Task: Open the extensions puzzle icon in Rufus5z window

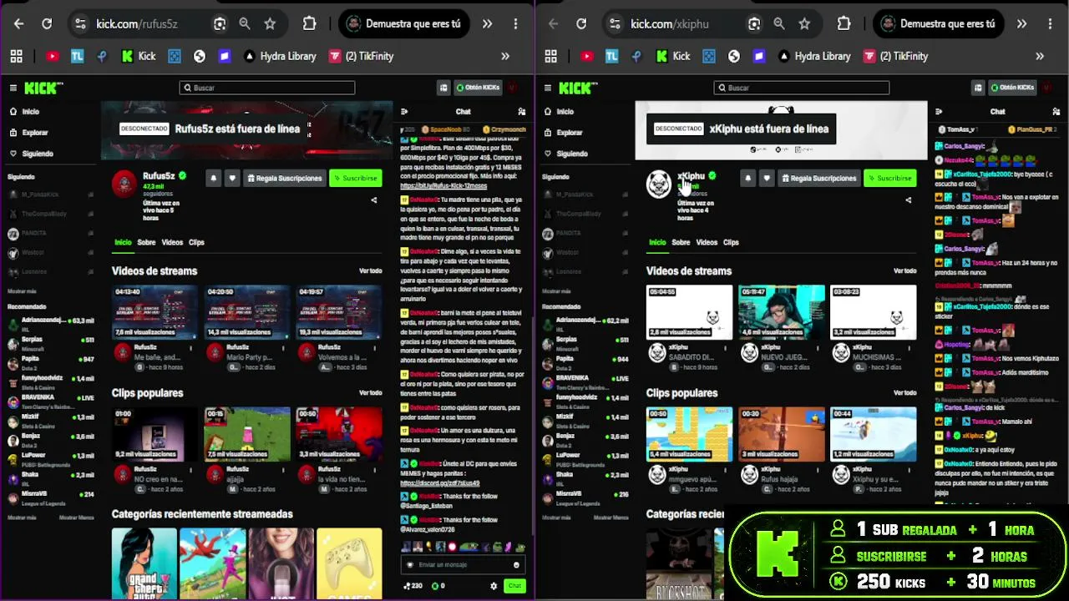Action: (x=309, y=24)
